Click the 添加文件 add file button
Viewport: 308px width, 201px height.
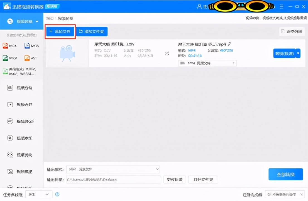60,31
